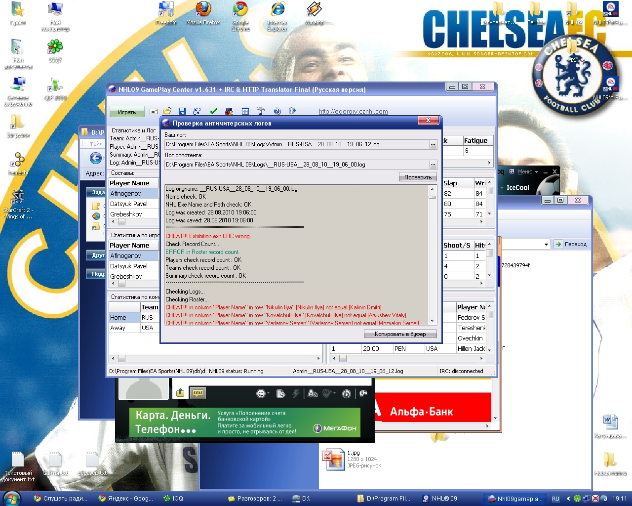The width and height of the screenshot is (632, 506).
Task: Click the exit door toolbar icon
Action: tap(292, 111)
